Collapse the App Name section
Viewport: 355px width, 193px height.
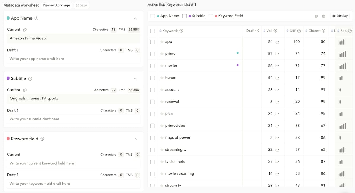[x=135, y=18]
